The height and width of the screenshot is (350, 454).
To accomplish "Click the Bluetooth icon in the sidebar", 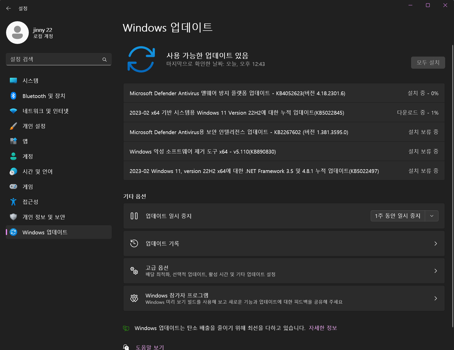I will (13, 96).
